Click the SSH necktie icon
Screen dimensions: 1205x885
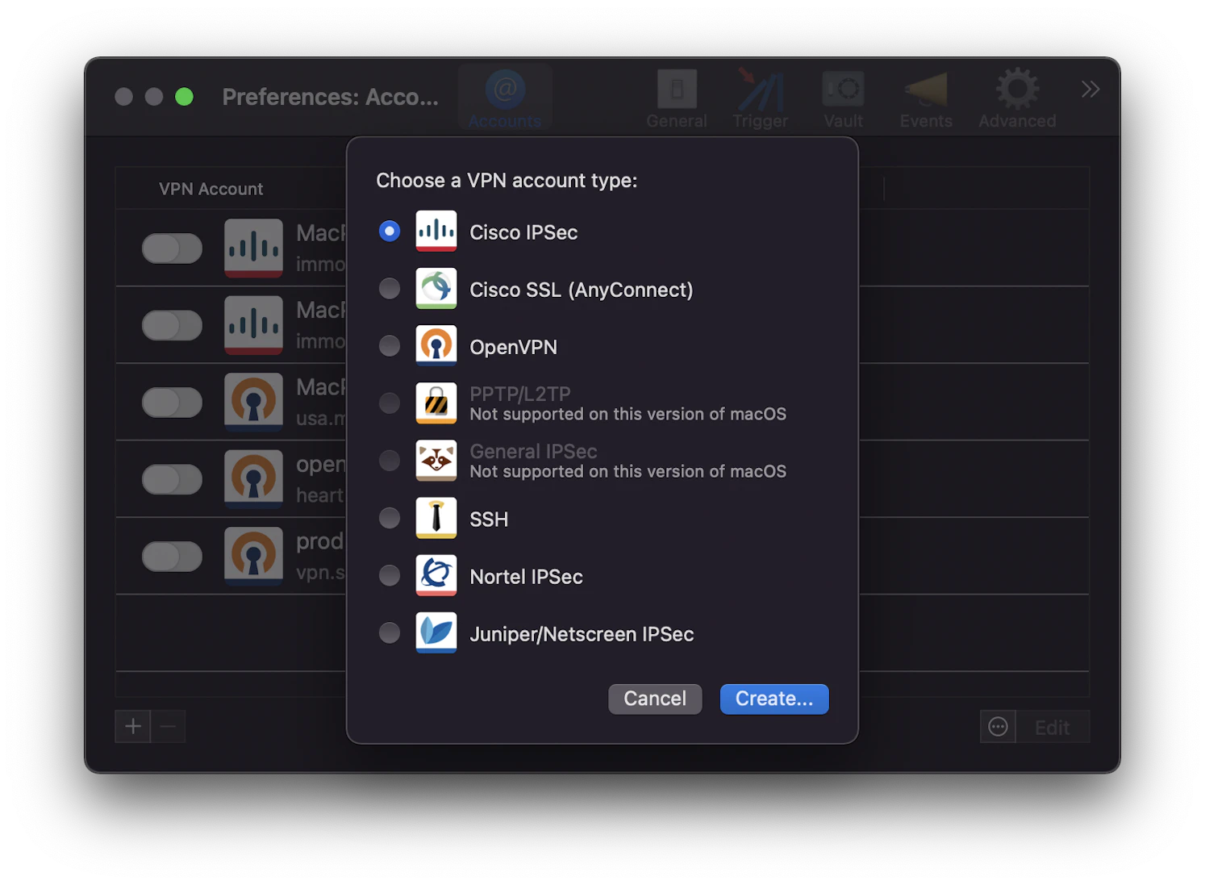(436, 518)
